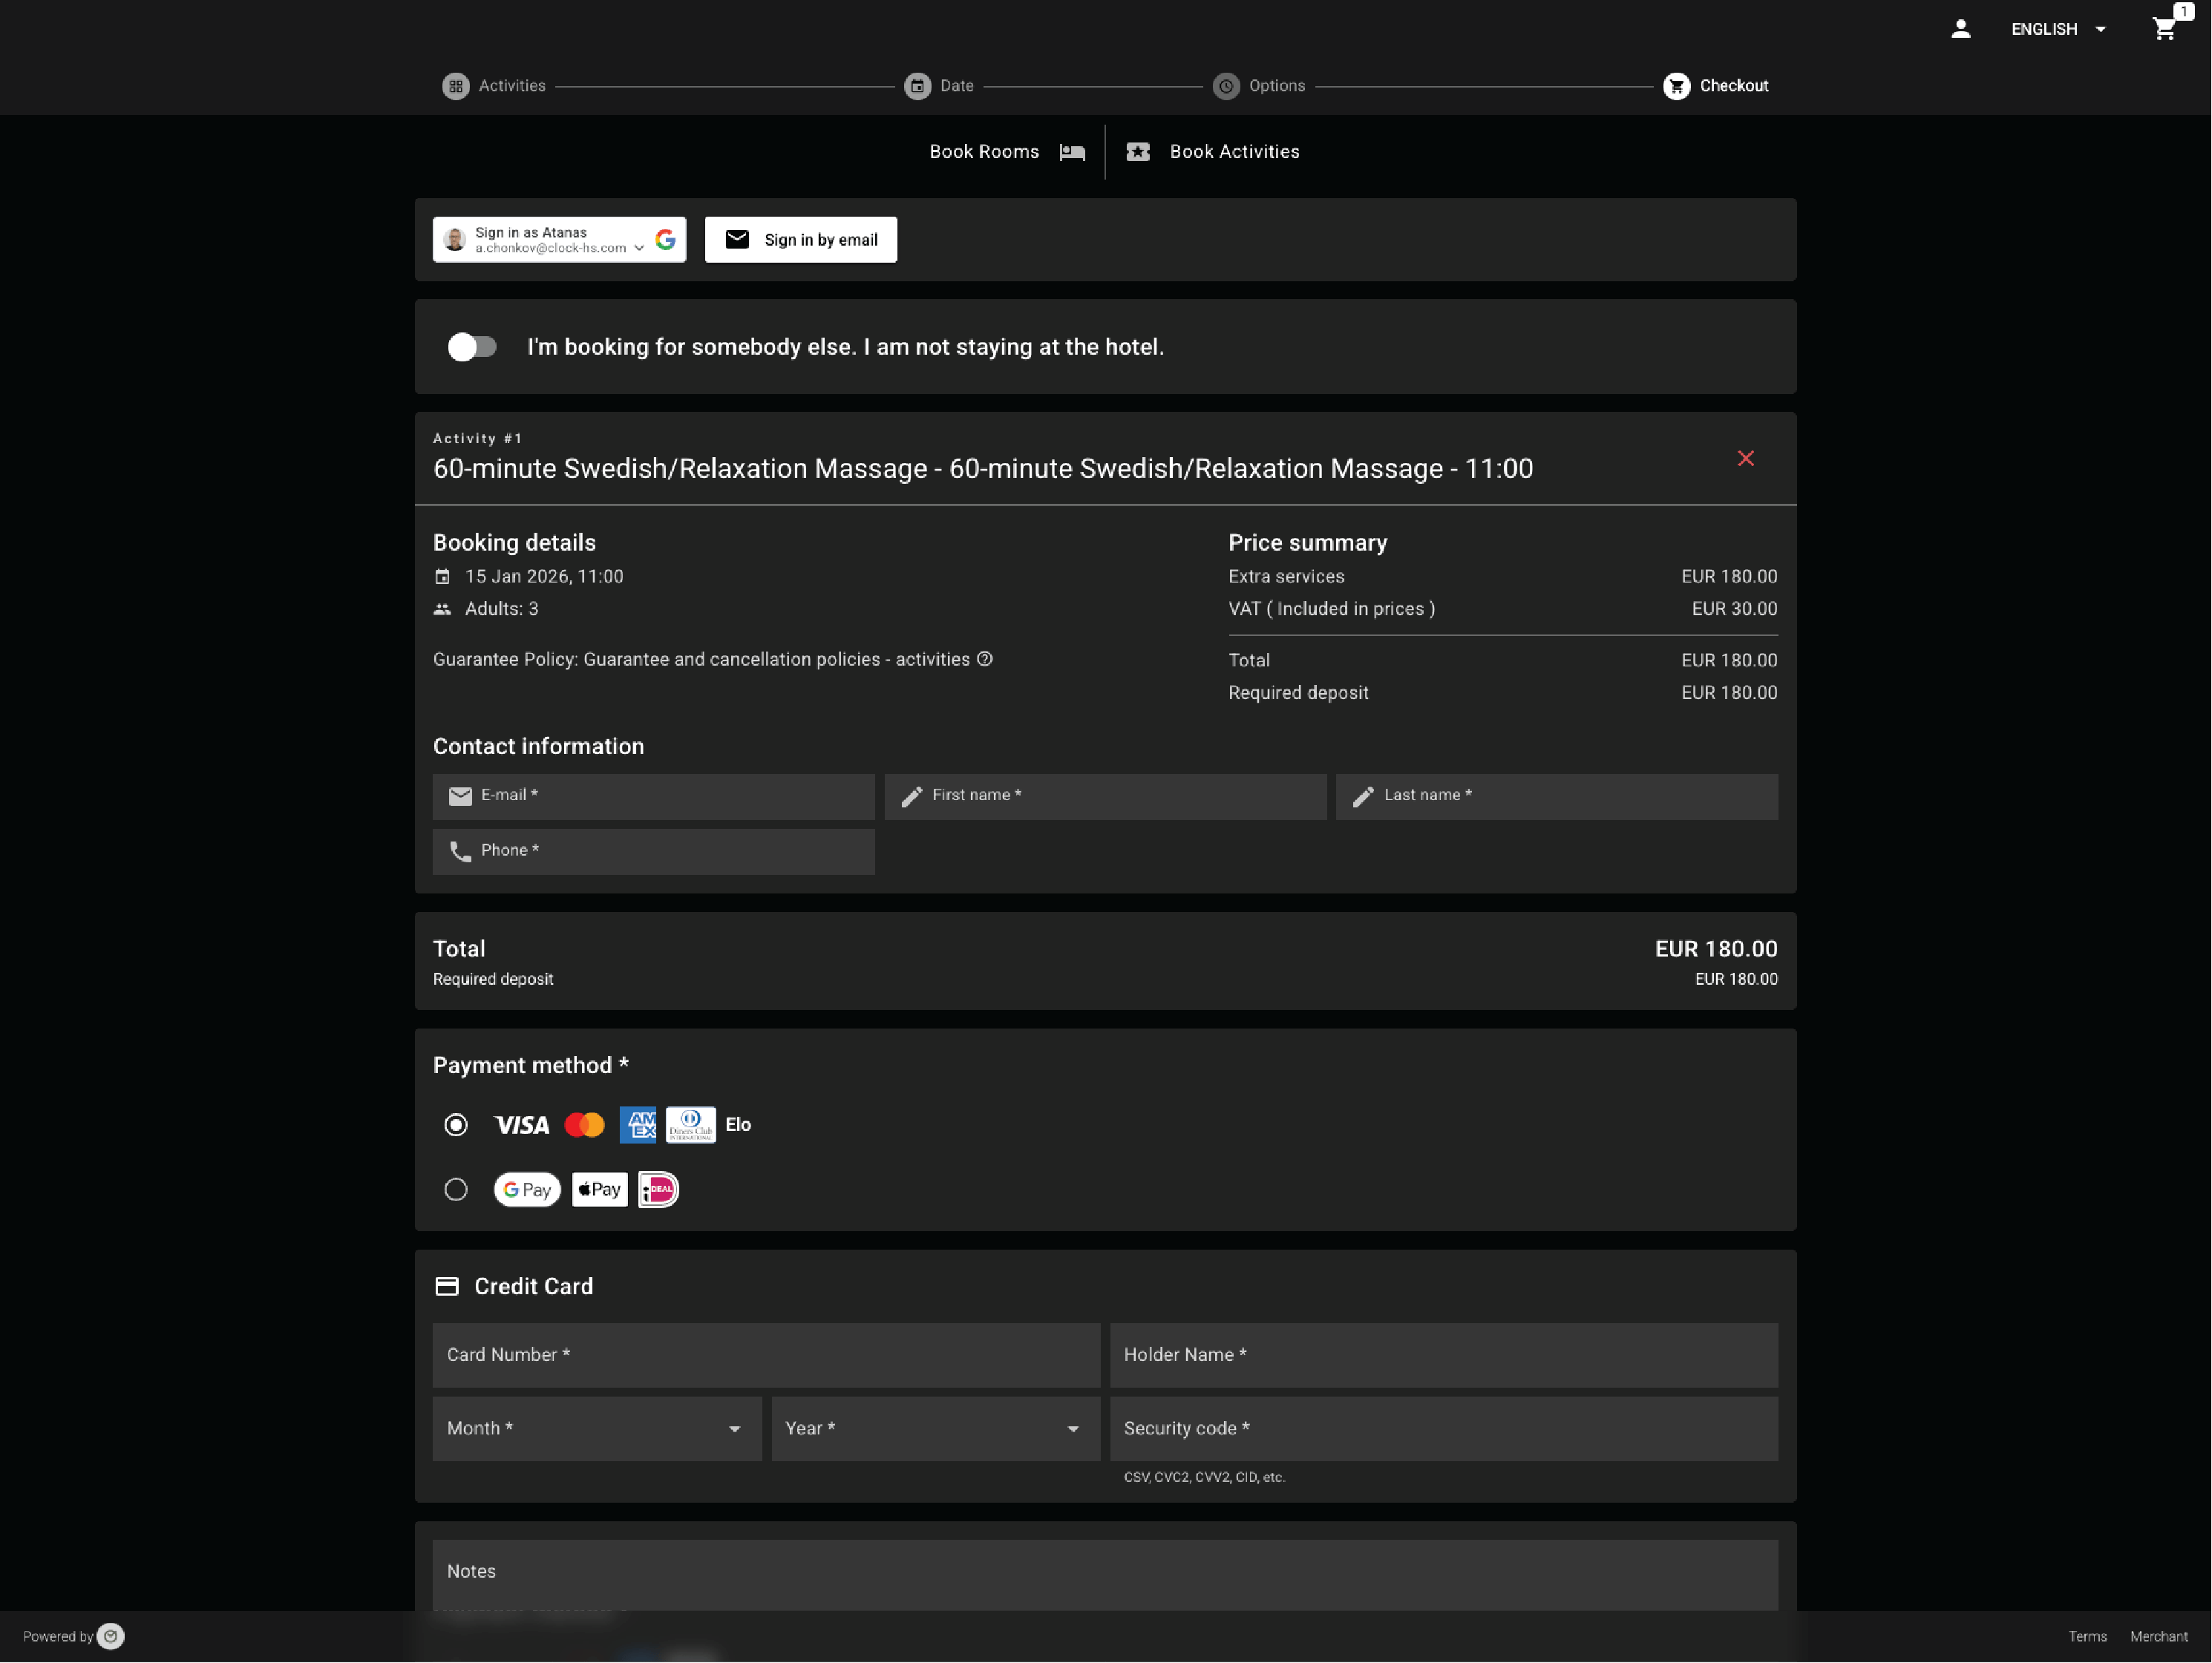Image resolution: width=2212 pixels, height=1663 pixels.
Task: Click the Checkout step cart icon
Action: coord(1676,86)
